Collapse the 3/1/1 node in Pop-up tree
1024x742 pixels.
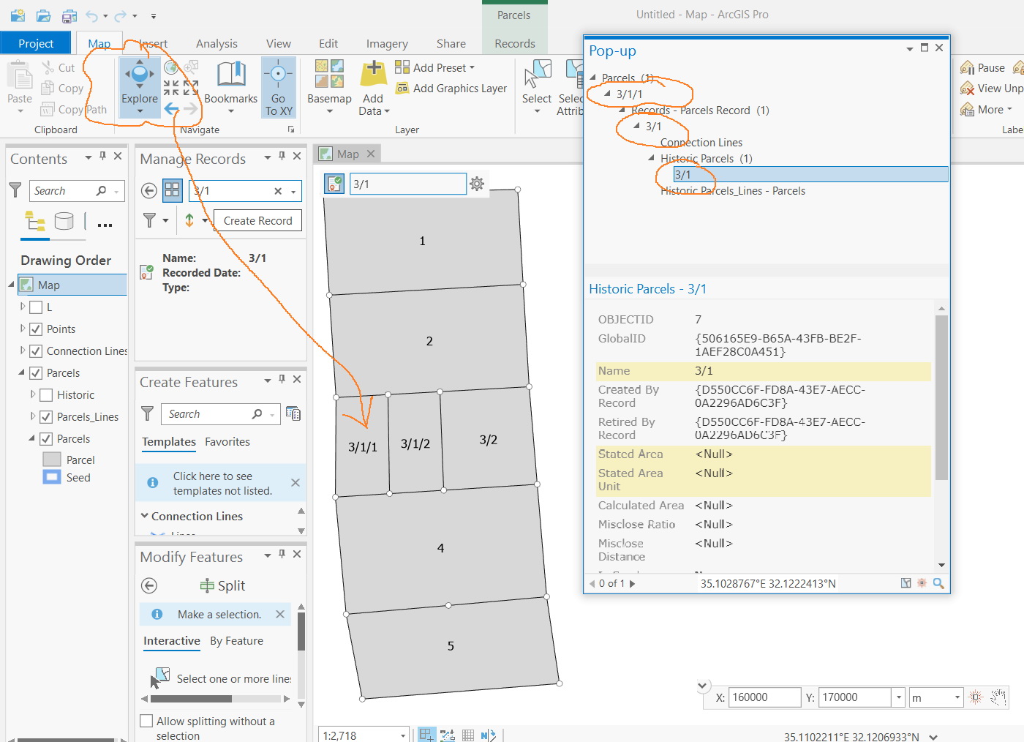607,94
